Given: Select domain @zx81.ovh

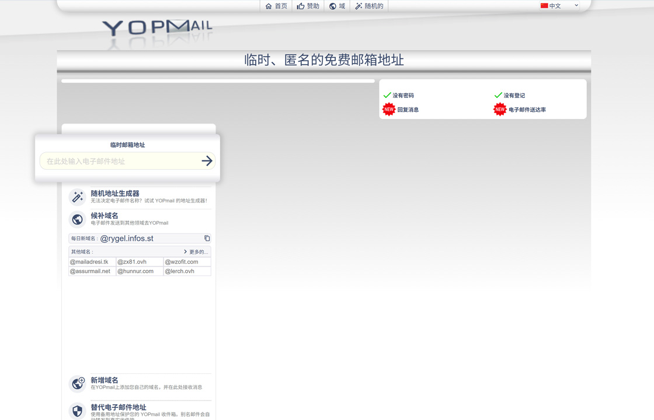Looking at the screenshot, I should 140,262.
